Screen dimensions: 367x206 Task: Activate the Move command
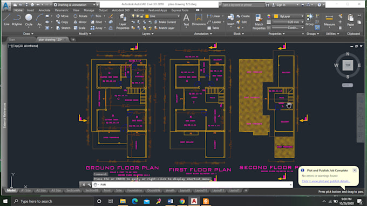click(62, 16)
